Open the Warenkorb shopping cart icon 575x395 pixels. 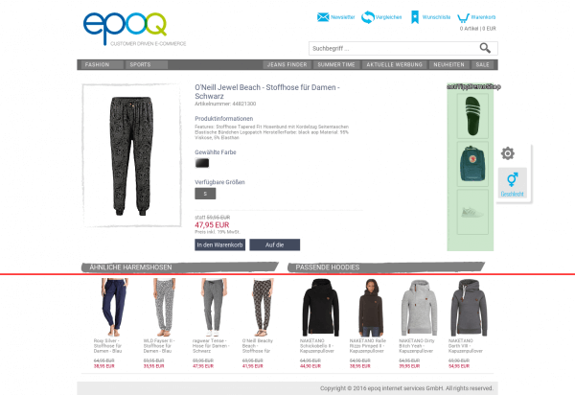[x=463, y=17]
